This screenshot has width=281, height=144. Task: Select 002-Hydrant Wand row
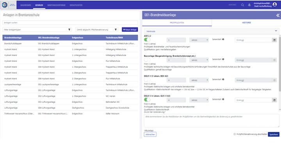point(70,55)
